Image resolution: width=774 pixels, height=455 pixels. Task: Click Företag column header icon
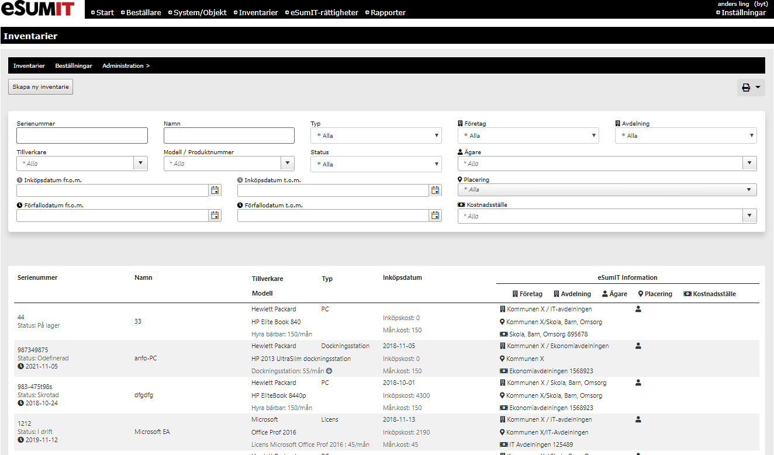(515, 294)
